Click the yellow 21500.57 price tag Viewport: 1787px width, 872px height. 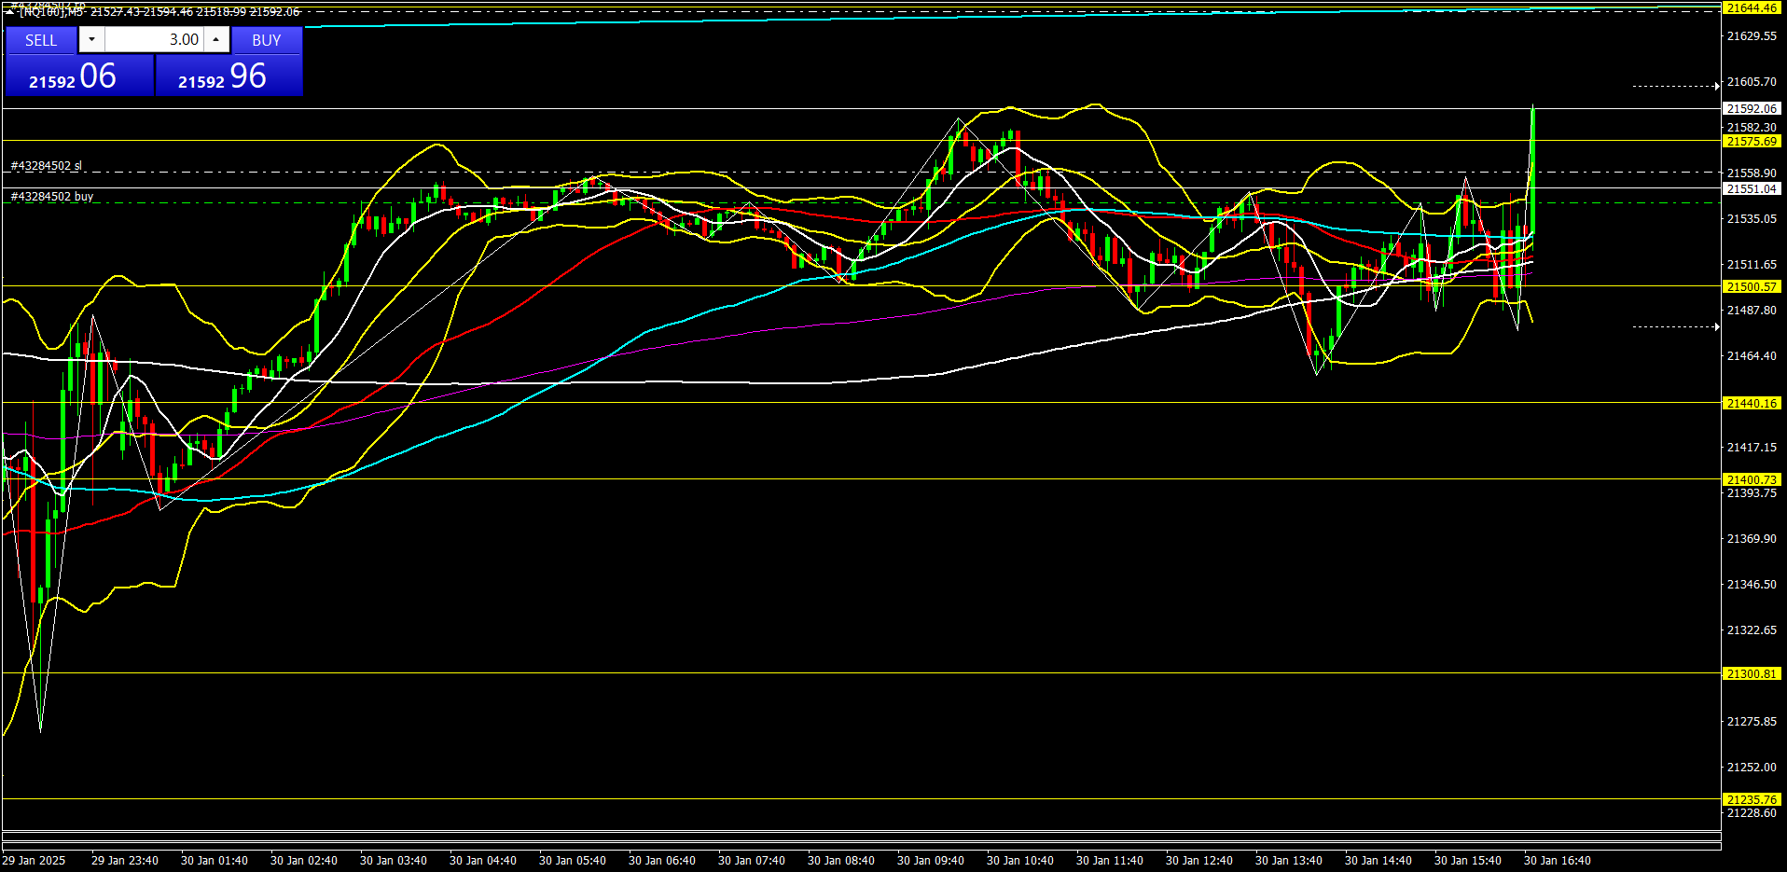pos(1751,287)
